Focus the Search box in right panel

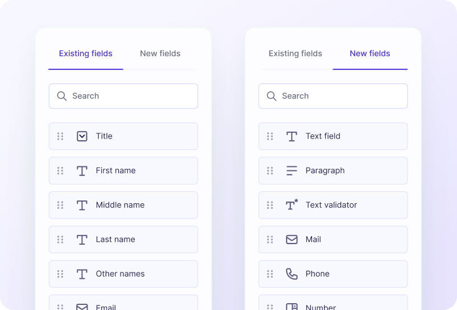pyautogui.click(x=341, y=96)
